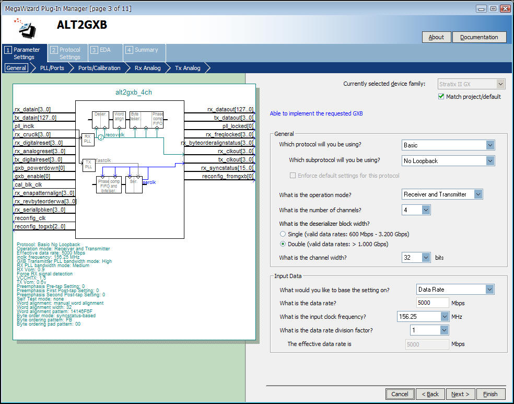Image resolution: width=514 pixels, height=404 pixels.
Task: Click the MegaWizard chip logo icon
Action: point(25,28)
